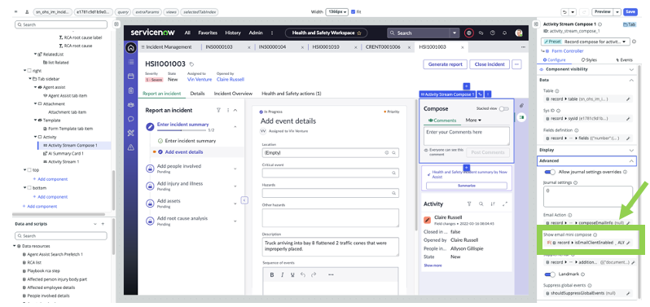Open the notifications bell icon
The image size is (650, 307).
(x=504, y=33)
